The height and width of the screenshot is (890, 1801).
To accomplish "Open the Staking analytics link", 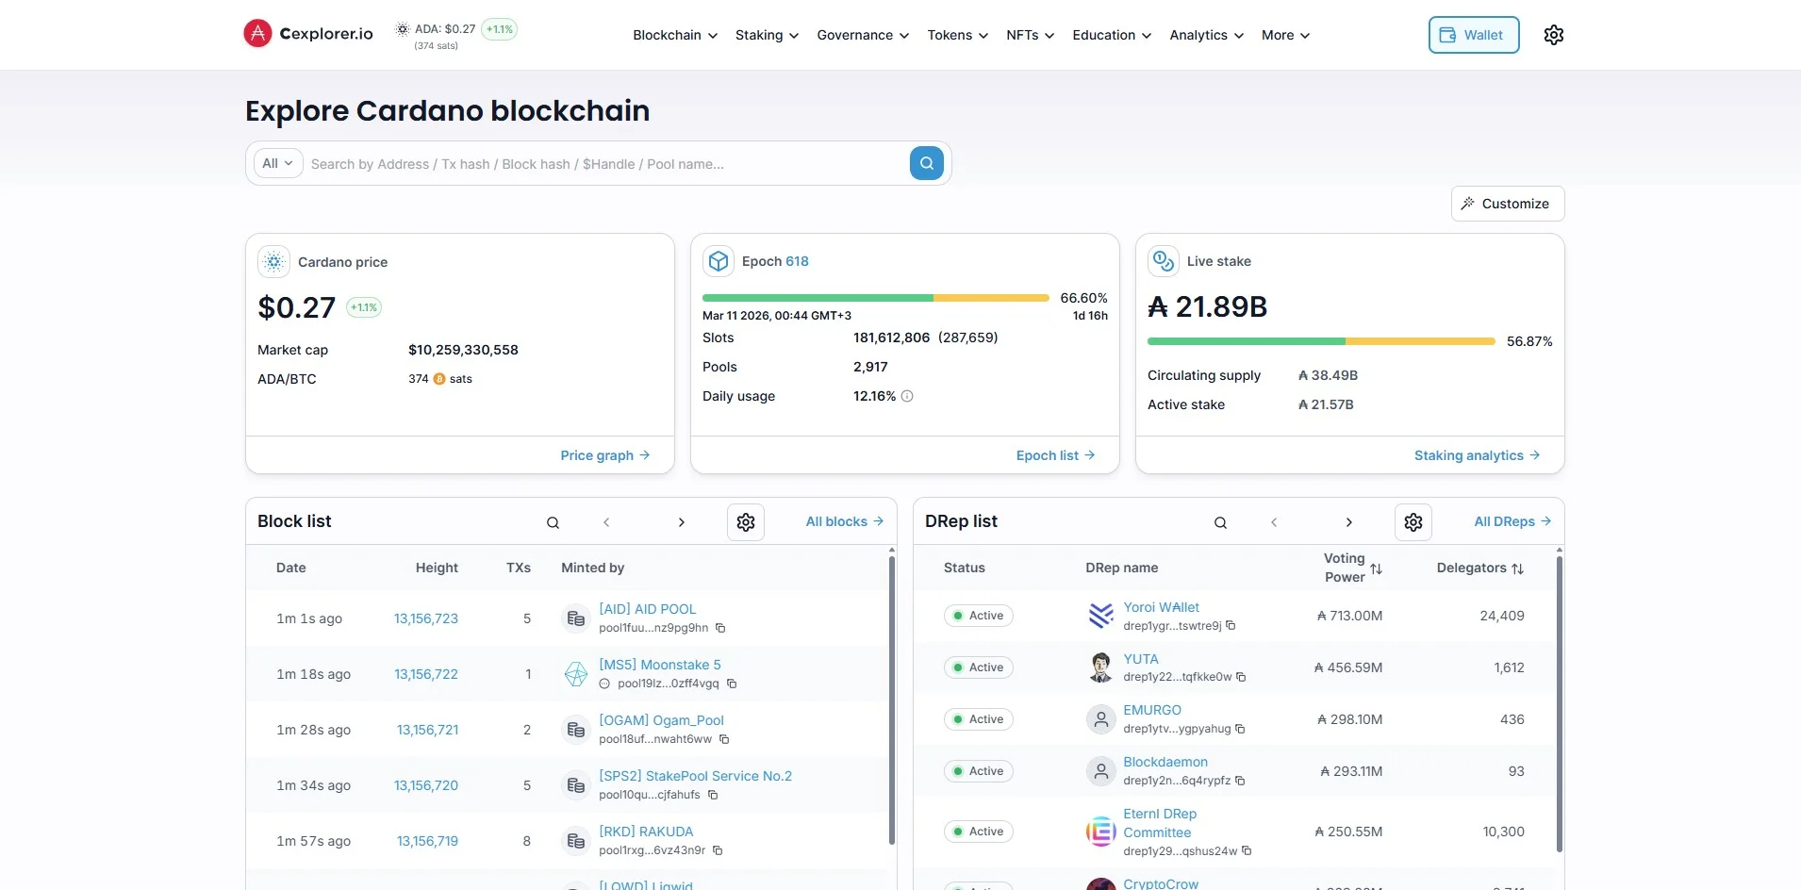I will pos(1478,455).
